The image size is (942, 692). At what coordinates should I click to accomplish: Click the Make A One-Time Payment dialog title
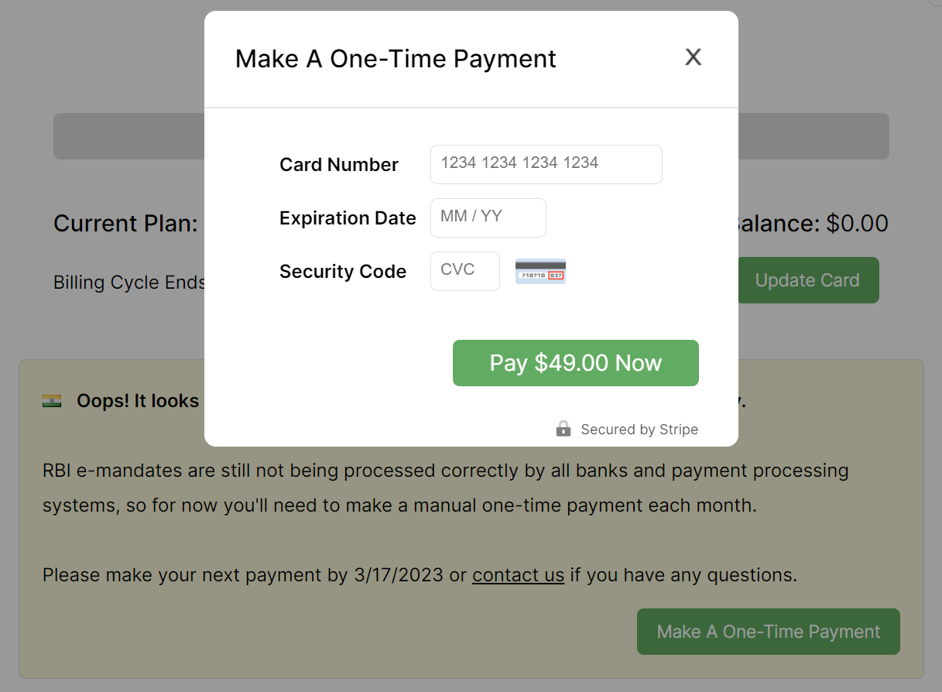[x=396, y=59]
